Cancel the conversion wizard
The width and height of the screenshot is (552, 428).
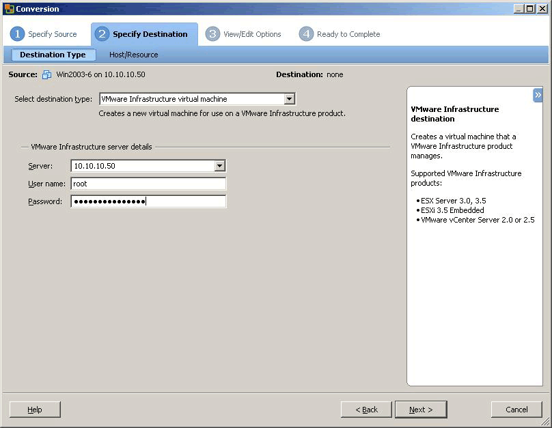tap(516, 410)
